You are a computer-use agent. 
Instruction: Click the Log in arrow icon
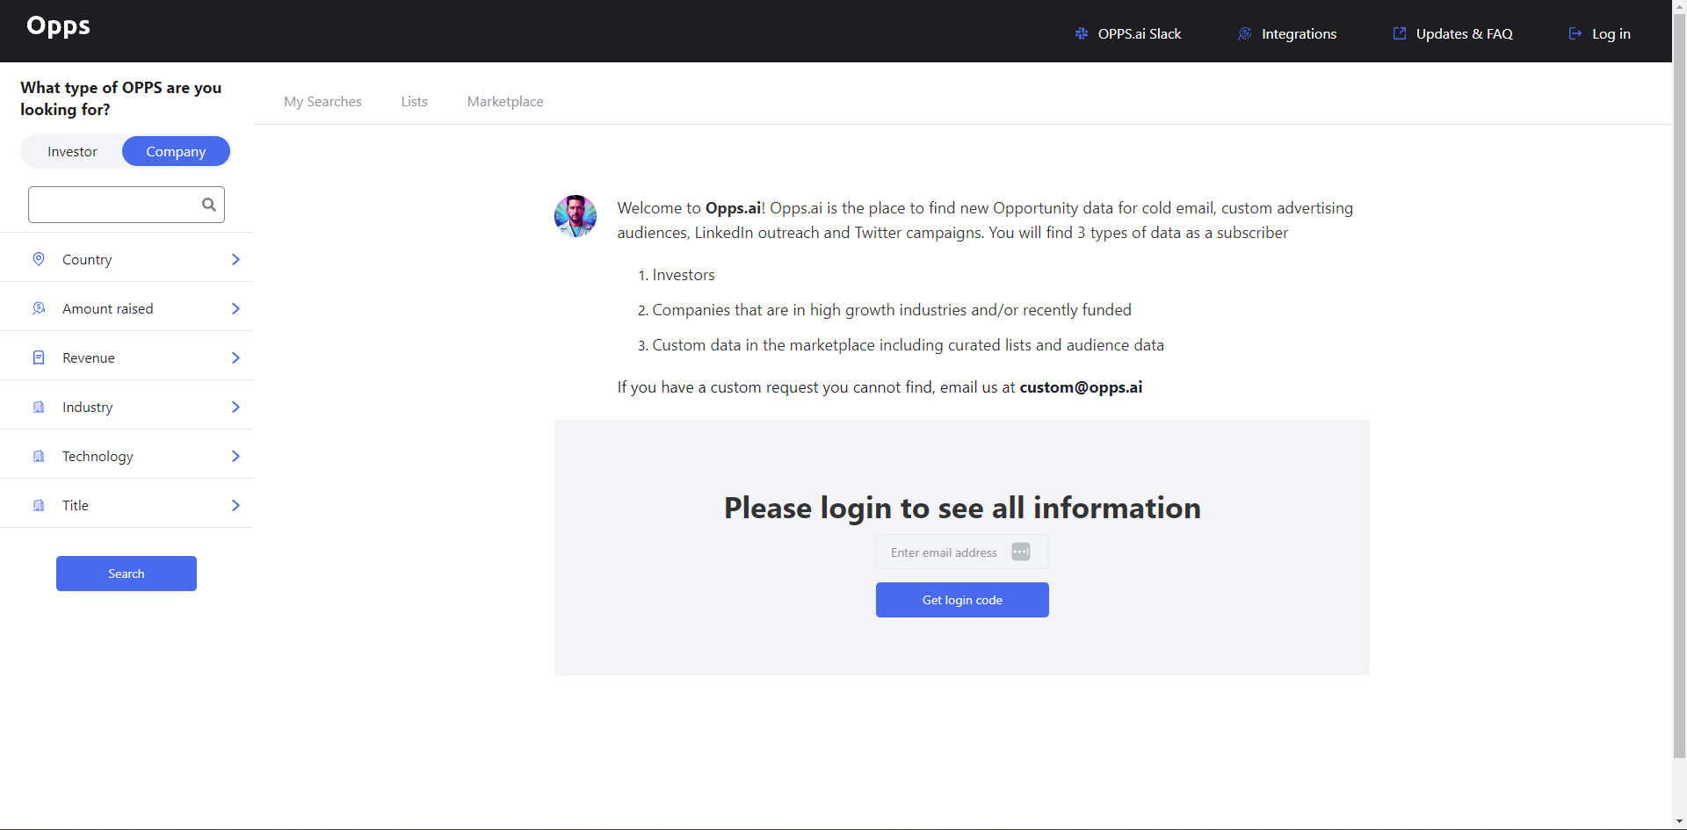[1575, 33]
